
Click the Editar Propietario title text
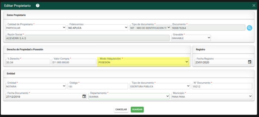[17, 5]
